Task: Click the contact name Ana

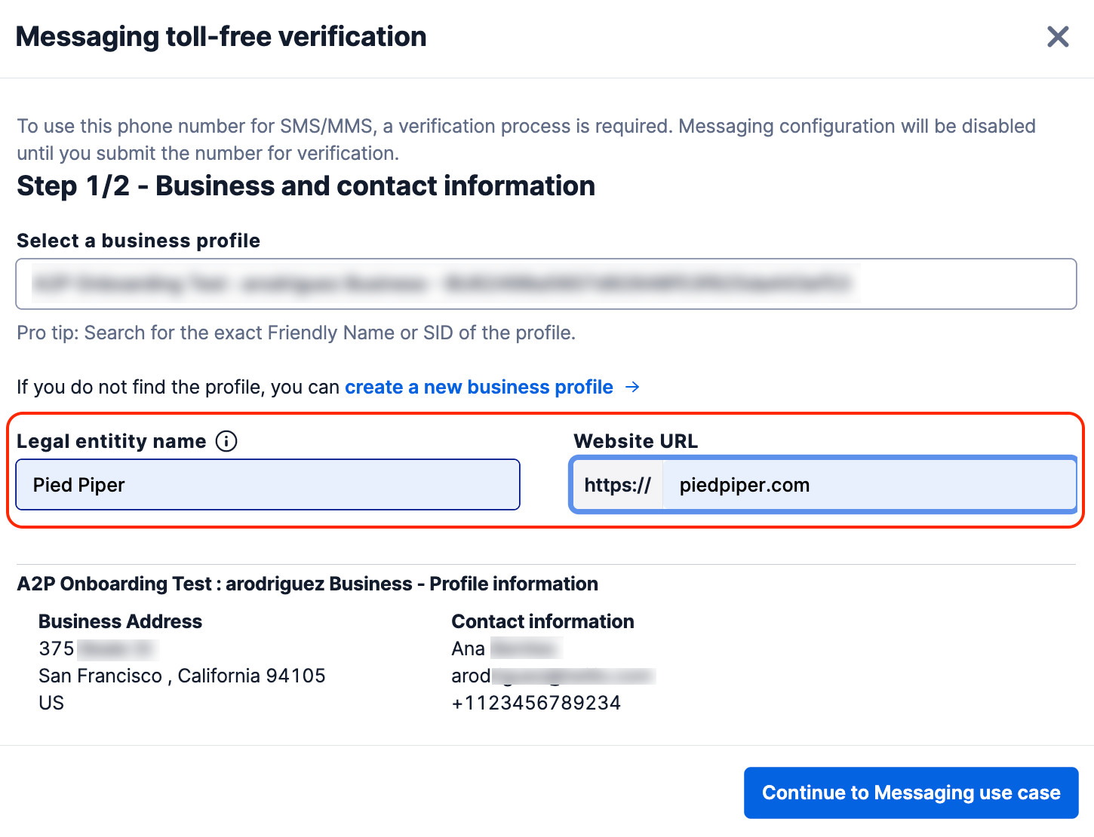Action: (x=467, y=648)
